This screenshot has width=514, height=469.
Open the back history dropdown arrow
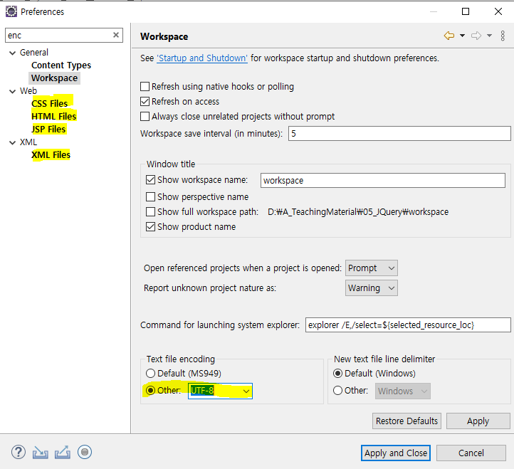462,36
